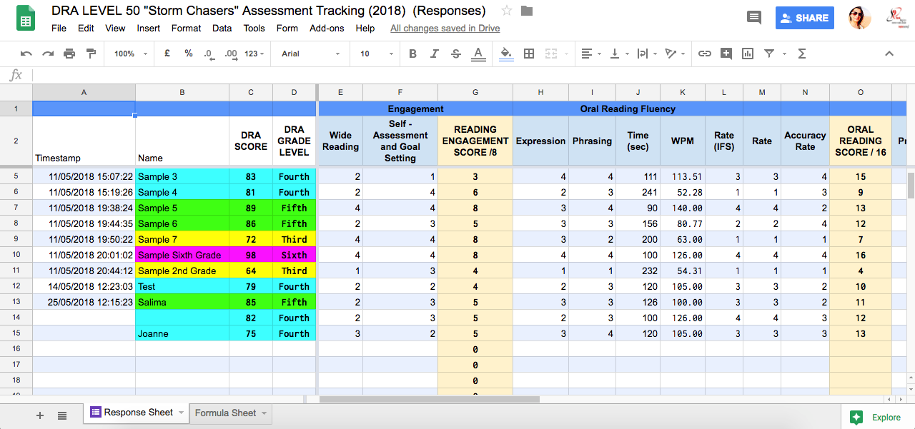Click the print icon
The height and width of the screenshot is (429, 915).
pyautogui.click(x=69, y=54)
